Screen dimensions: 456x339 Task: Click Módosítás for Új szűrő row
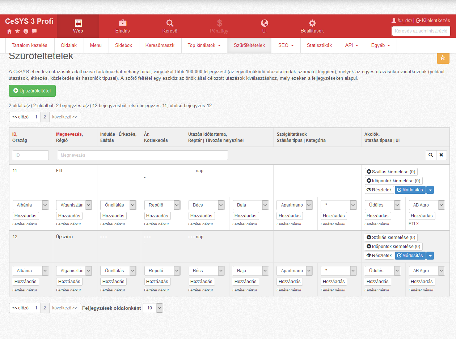tap(410, 256)
